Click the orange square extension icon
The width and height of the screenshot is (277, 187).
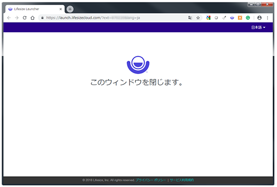coord(240,18)
